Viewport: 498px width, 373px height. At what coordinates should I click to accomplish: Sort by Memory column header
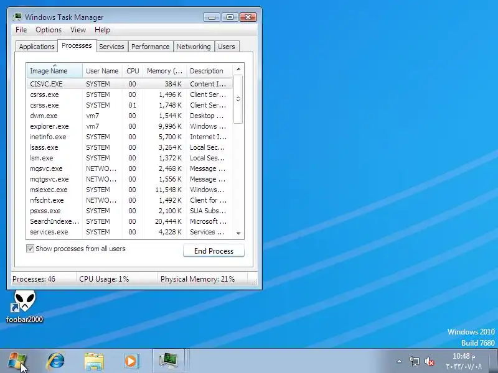(x=164, y=71)
